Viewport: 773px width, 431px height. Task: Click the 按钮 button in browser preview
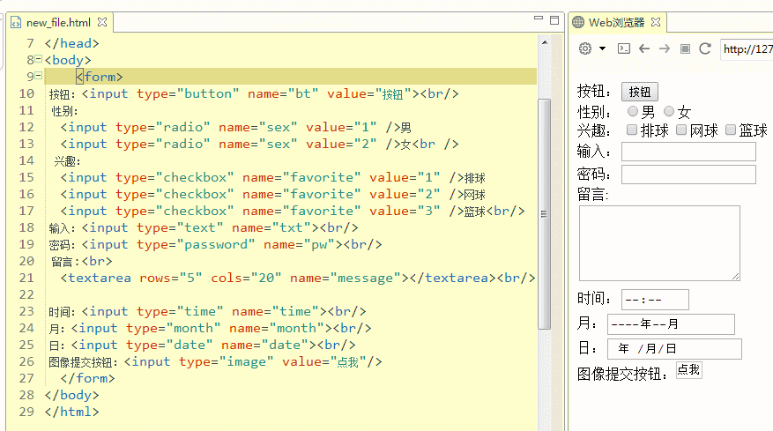coord(639,92)
